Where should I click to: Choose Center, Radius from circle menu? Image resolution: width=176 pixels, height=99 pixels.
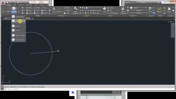[x=18, y=16]
